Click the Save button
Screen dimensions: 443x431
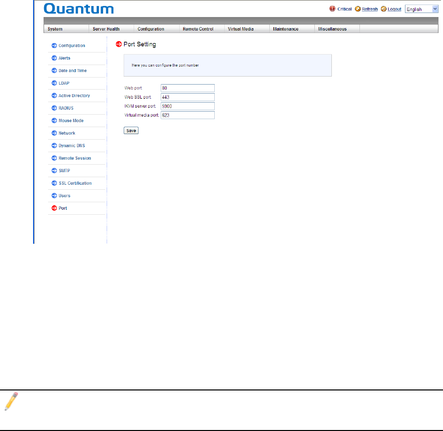pyautogui.click(x=131, y=131)
